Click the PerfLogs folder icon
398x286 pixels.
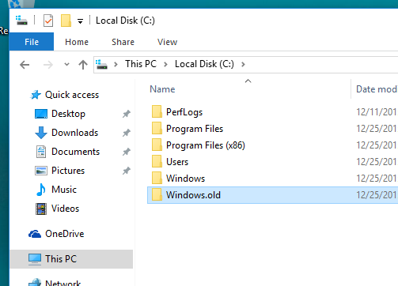(157, 111)
